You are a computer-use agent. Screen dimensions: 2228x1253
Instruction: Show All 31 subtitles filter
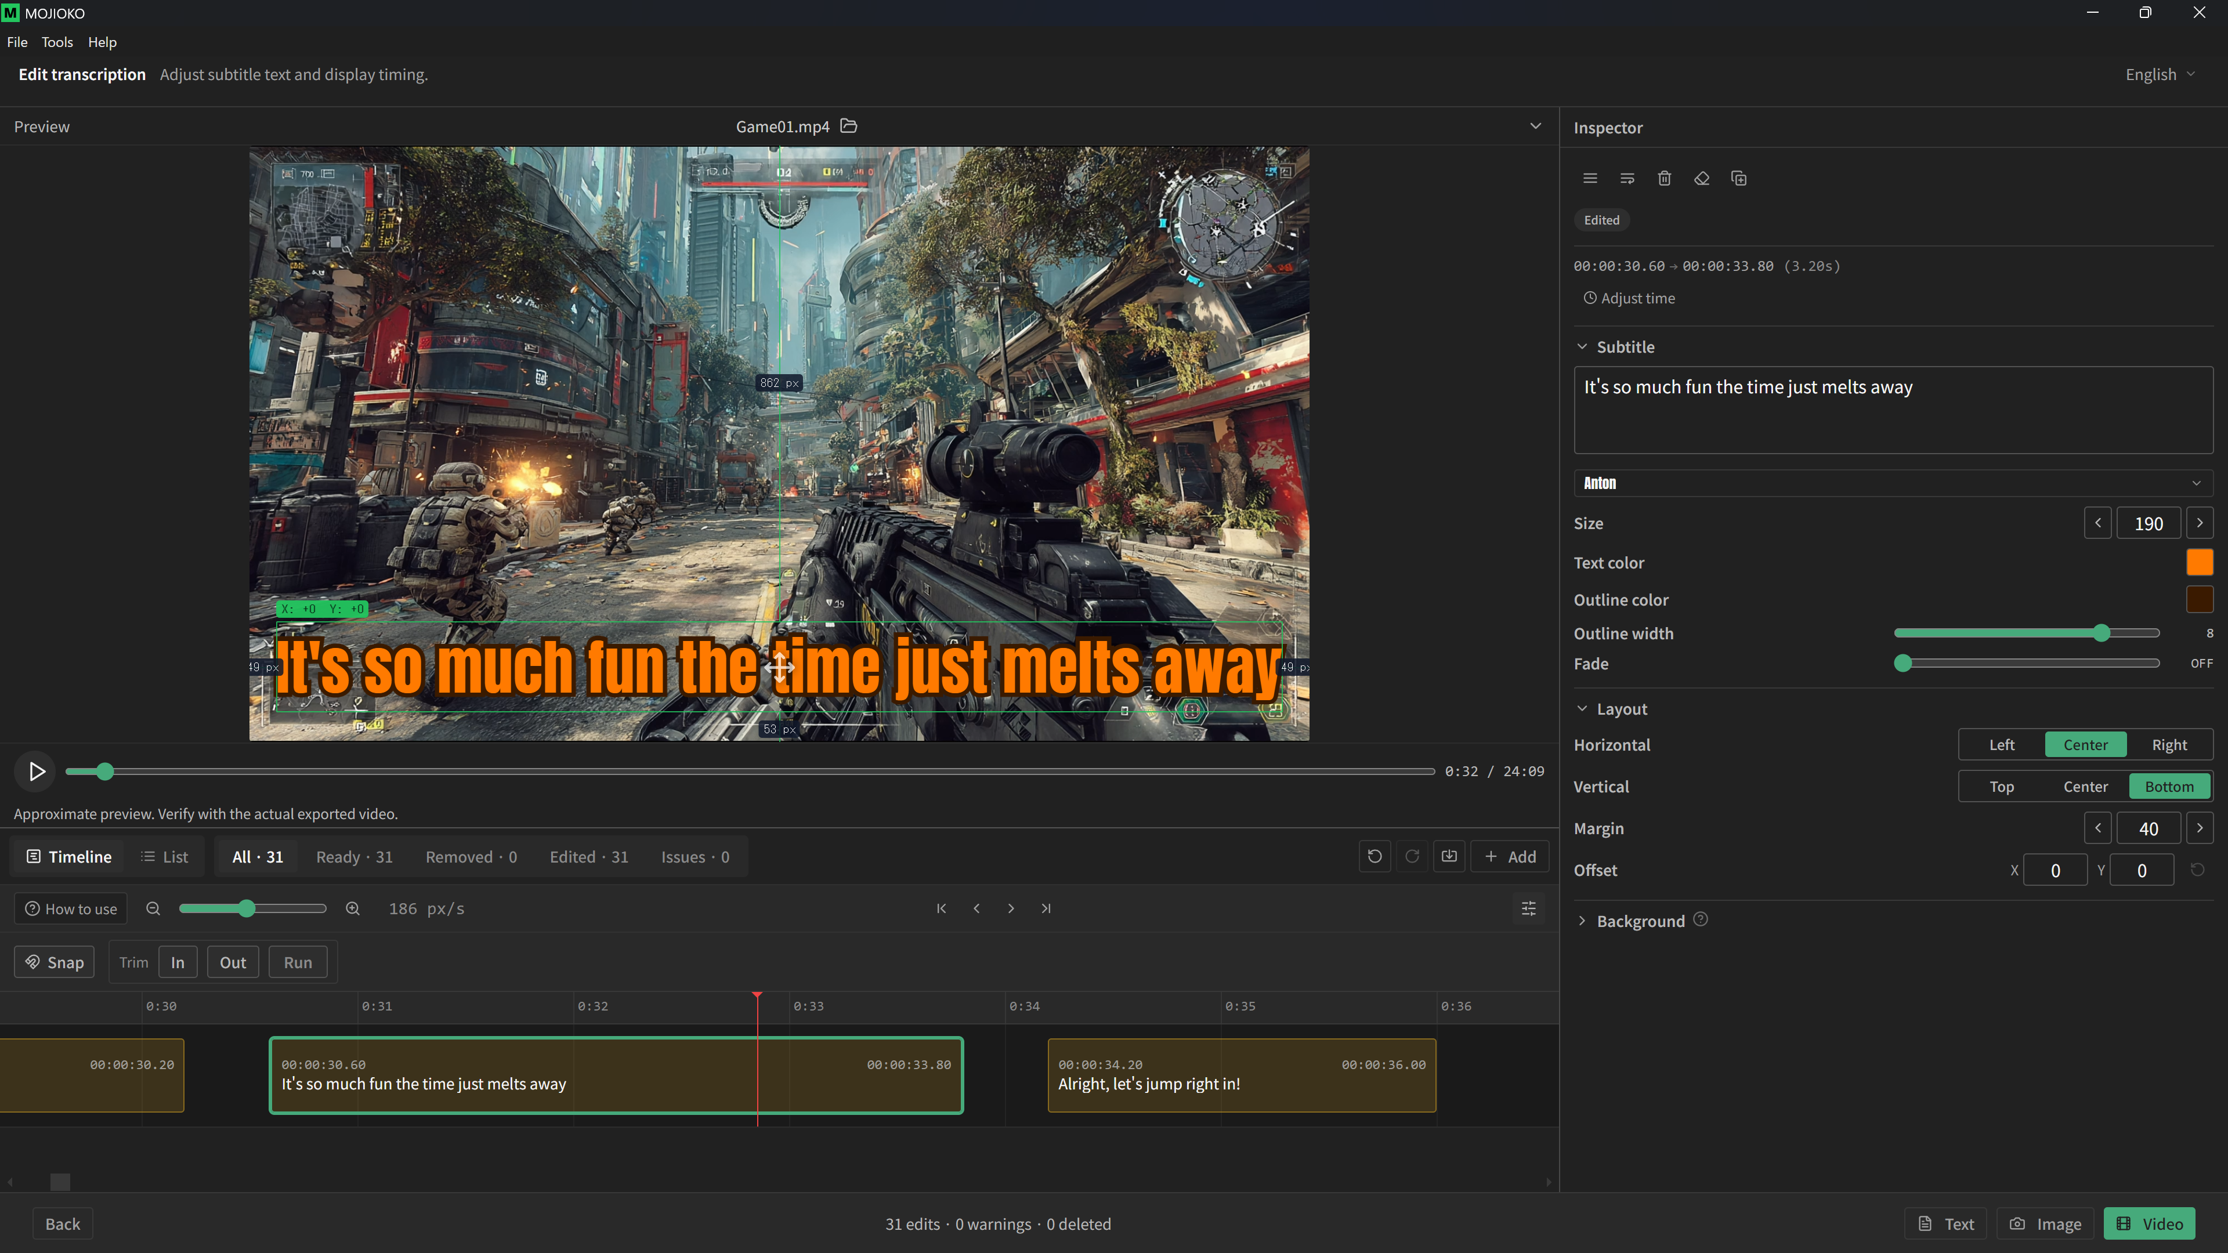point(257,856)
